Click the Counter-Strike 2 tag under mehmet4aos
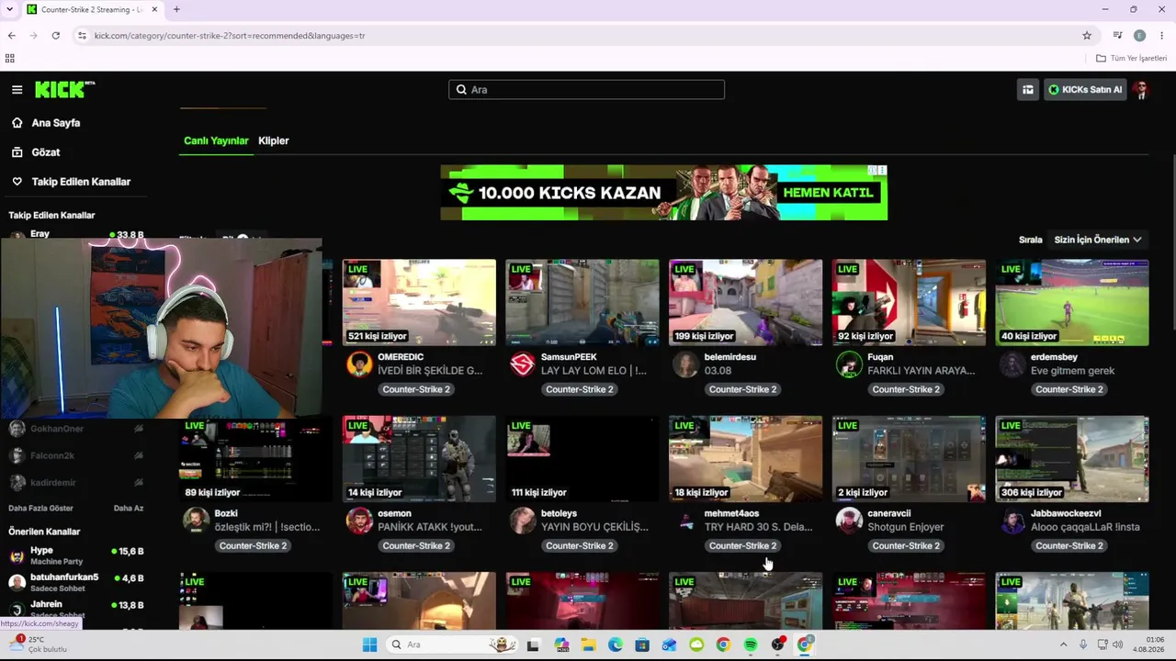Screen dimensions: 1176x661 click(742, 545)
